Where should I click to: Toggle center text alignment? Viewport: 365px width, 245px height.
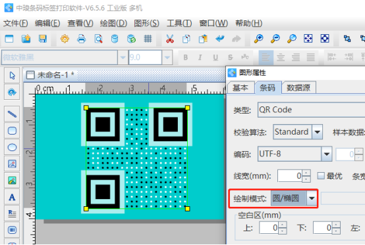coord(281,57)
